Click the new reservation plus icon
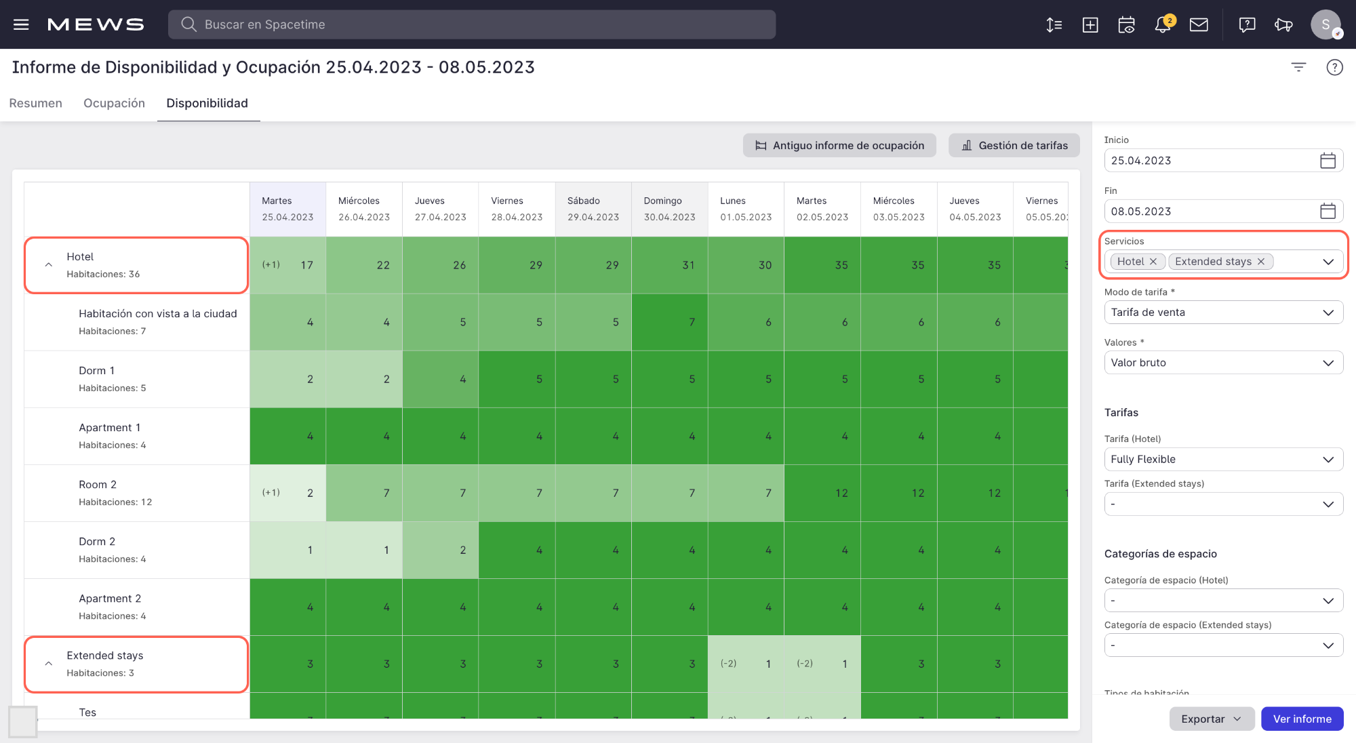Screen dimensions: 1356x743 (x=1090, y=25)
